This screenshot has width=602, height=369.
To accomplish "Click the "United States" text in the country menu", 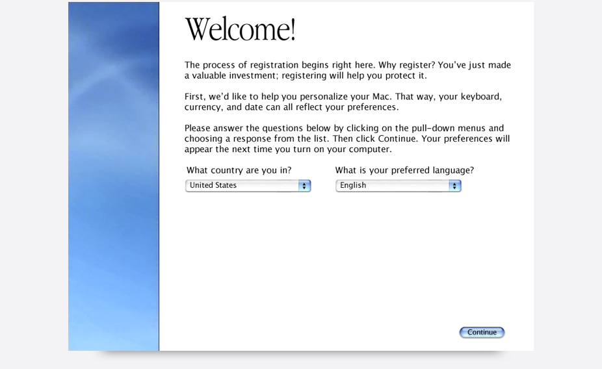I will pyautogui.click(x=213, y=186).
